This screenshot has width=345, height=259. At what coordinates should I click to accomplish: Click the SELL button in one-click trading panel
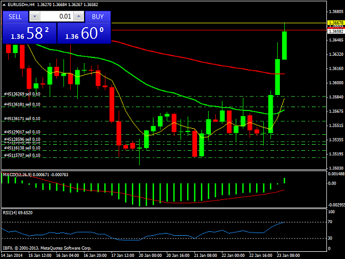15,17
